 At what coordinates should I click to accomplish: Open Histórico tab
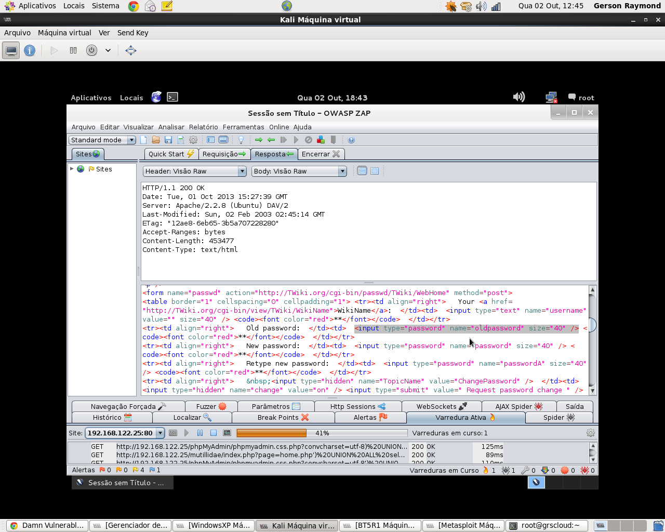click(112, 417)
